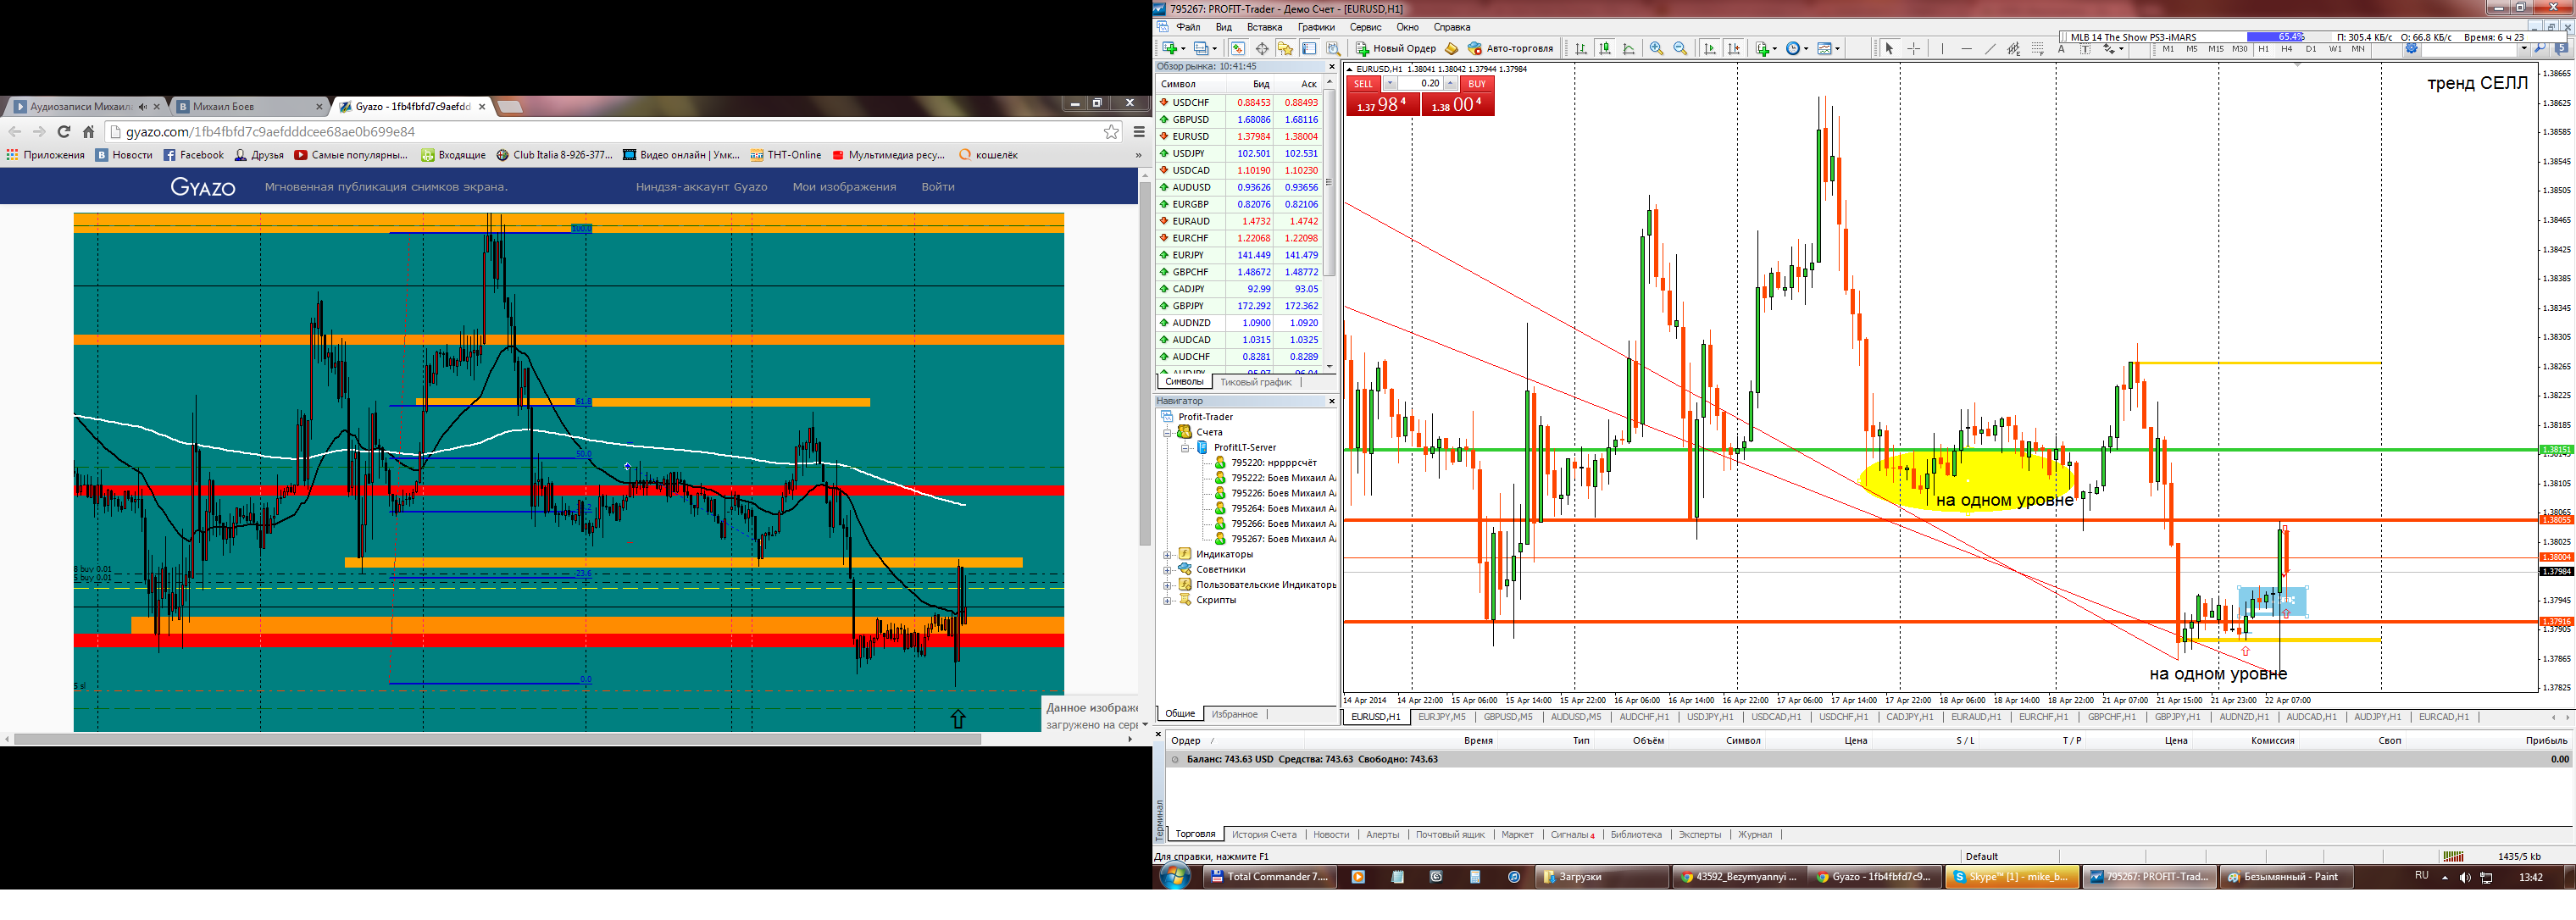The image size is (2576, 920).
Task: Open the GBPUSD,M5 chart tab
Action: click(x=1508, y=717)
